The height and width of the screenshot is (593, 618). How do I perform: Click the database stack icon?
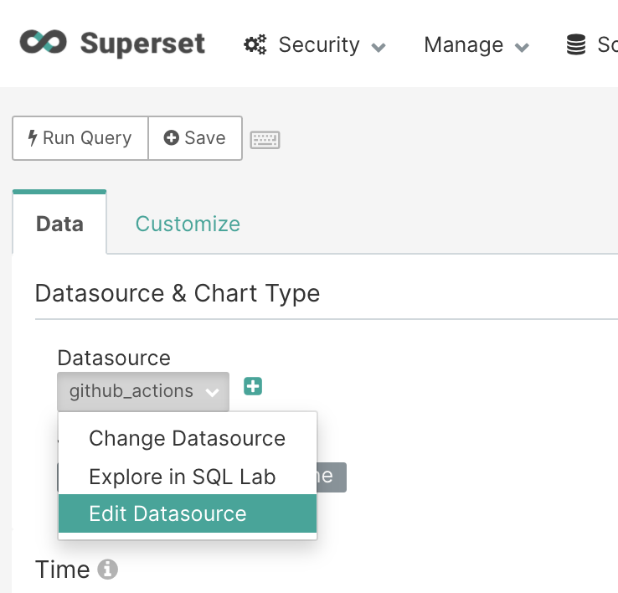576,44
